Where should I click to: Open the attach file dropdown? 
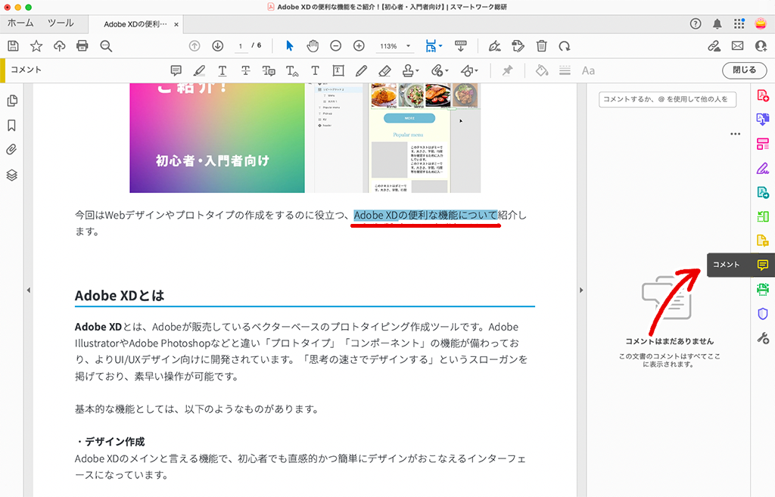point(440,70)
